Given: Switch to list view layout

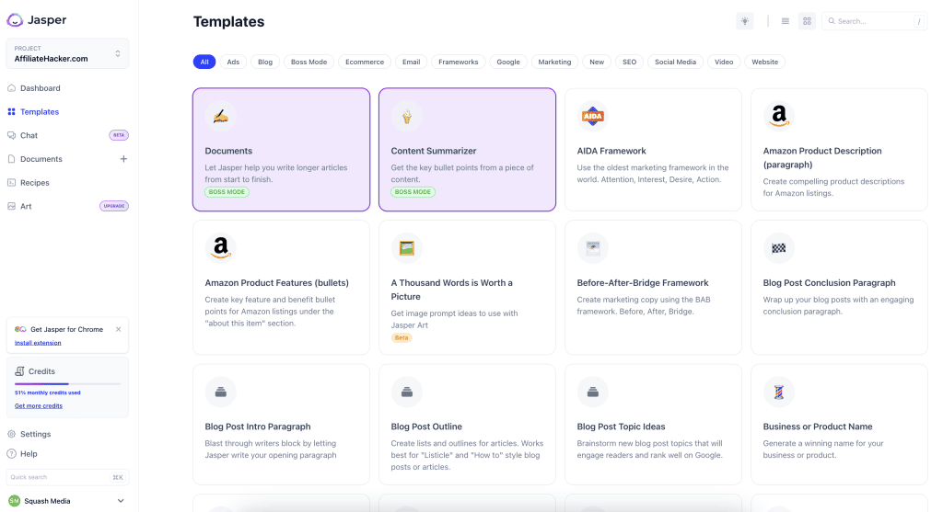Looking at the screenshot, I should 785,21.
